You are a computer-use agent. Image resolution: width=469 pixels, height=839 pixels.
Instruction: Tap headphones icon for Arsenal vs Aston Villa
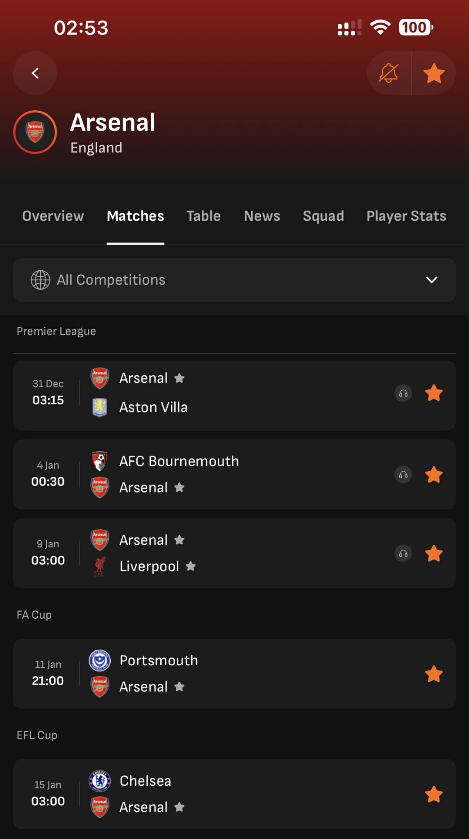(403, 394)
